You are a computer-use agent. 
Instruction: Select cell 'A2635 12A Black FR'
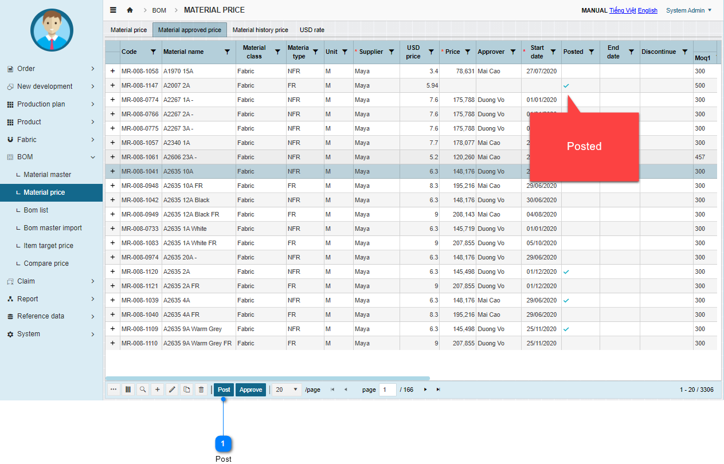click(198, 214)
